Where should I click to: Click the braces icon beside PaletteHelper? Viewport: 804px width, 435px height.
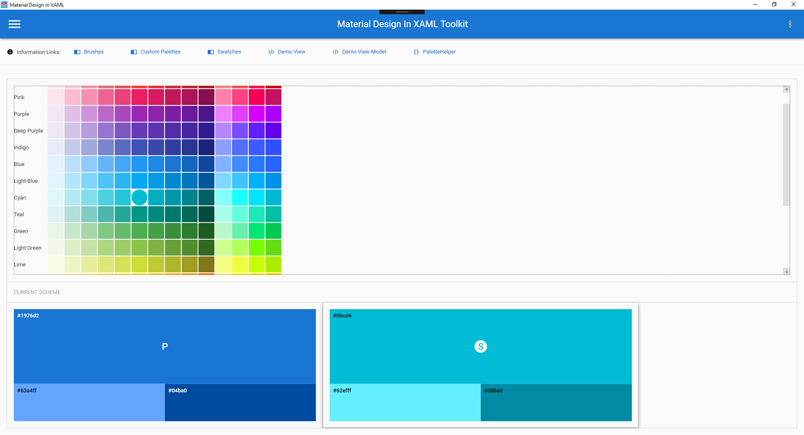pyautogui.click(x=416, y=52)
